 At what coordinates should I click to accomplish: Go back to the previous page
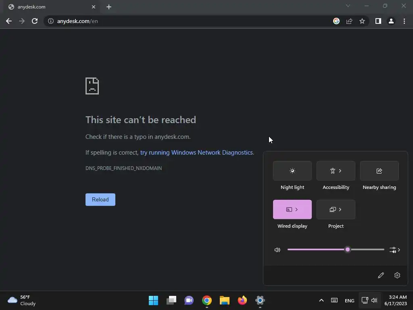click(x=9, y=21)
